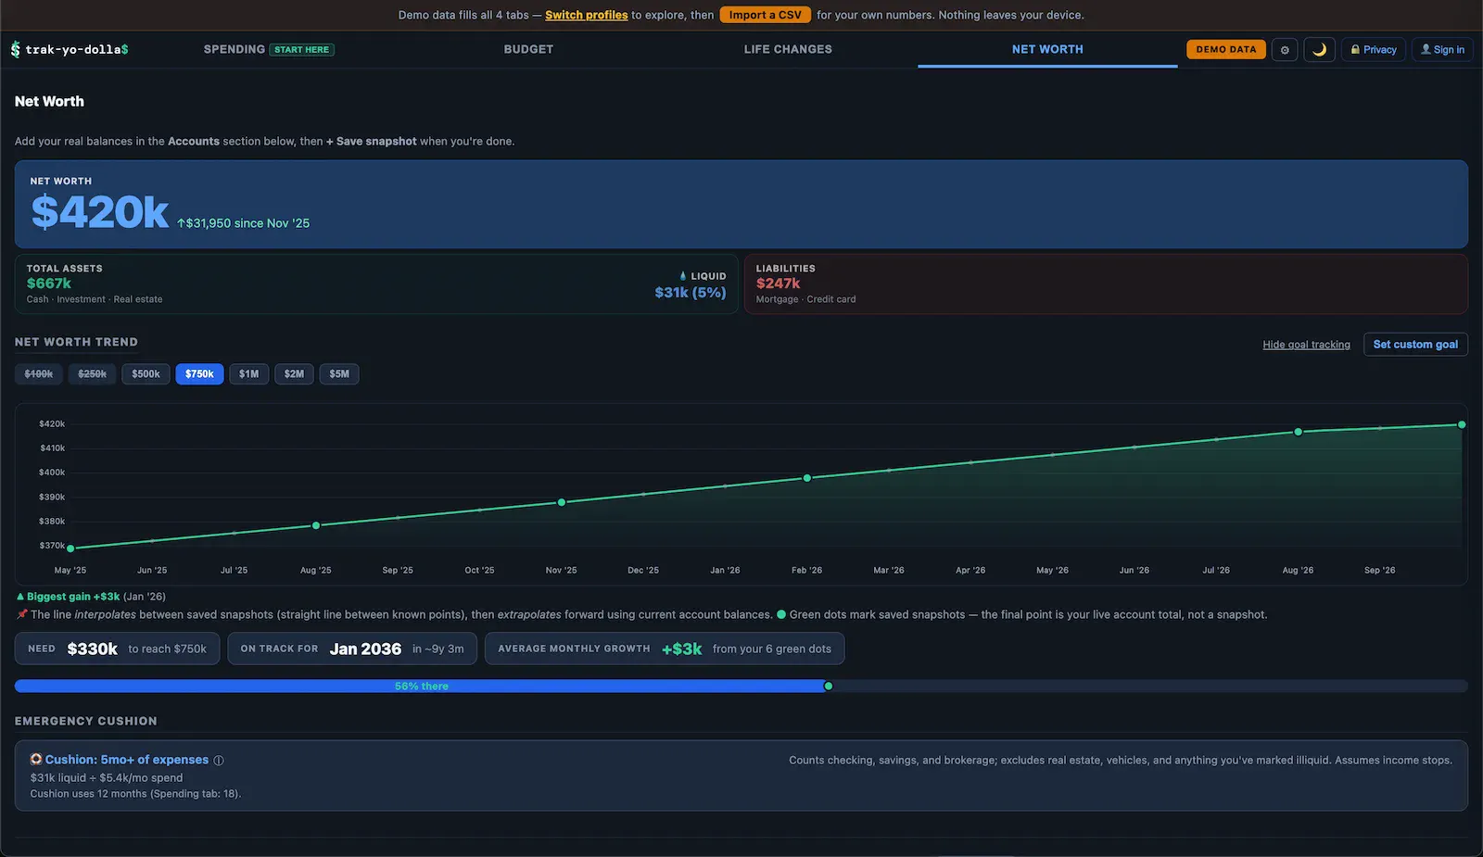The height and width of the screenshot is (857, 1483).
Task: Open the Privacy lock button
Action: coord(1374,50)
